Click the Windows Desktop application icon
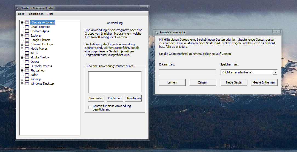The image size is (297, 152). (x=27, y=84)
